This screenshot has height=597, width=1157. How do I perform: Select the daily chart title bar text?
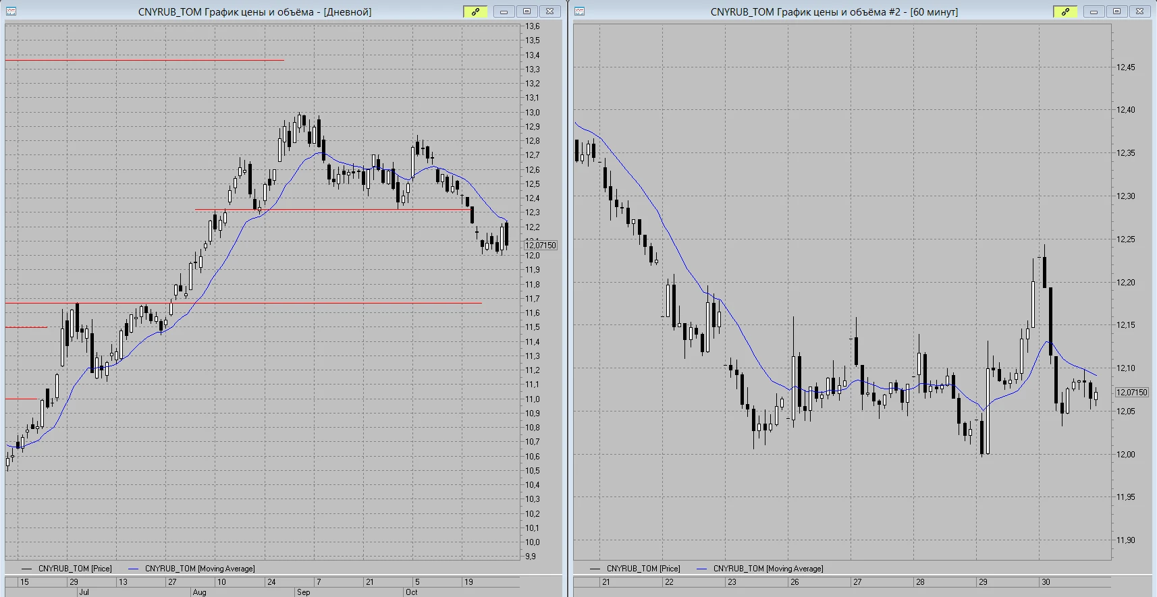coord(254,12)
